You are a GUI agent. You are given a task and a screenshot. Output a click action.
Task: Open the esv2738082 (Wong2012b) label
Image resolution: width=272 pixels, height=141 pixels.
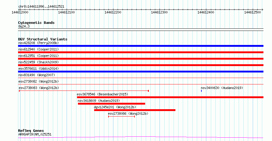(x=39, y=81)
